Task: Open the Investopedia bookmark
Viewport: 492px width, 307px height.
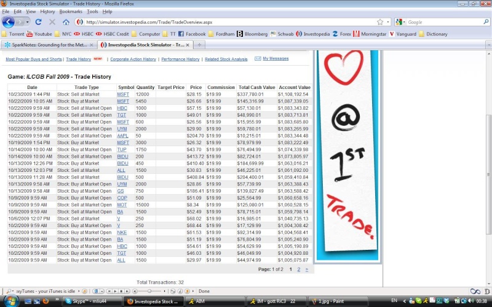Action: tap(313, 34)
